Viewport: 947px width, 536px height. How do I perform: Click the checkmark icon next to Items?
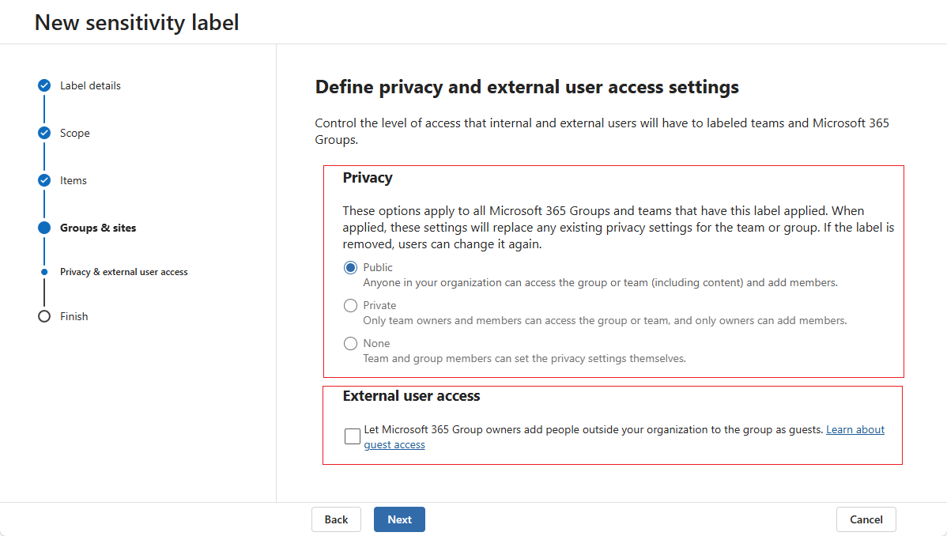pos(43,180)
